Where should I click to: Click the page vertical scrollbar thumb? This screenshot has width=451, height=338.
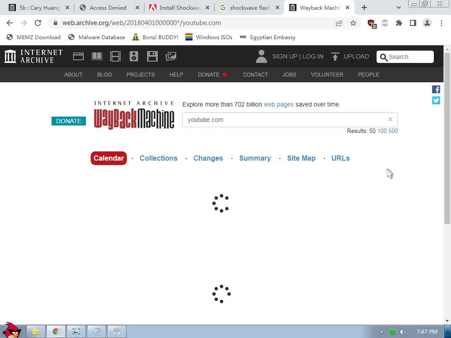[447, 138]
